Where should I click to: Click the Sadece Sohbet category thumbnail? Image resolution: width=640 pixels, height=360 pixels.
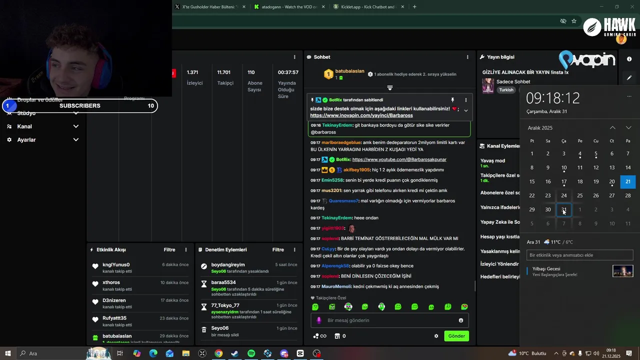click(487, 85)
